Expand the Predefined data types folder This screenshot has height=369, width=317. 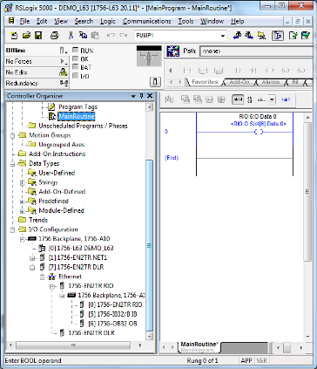(22, 202)
